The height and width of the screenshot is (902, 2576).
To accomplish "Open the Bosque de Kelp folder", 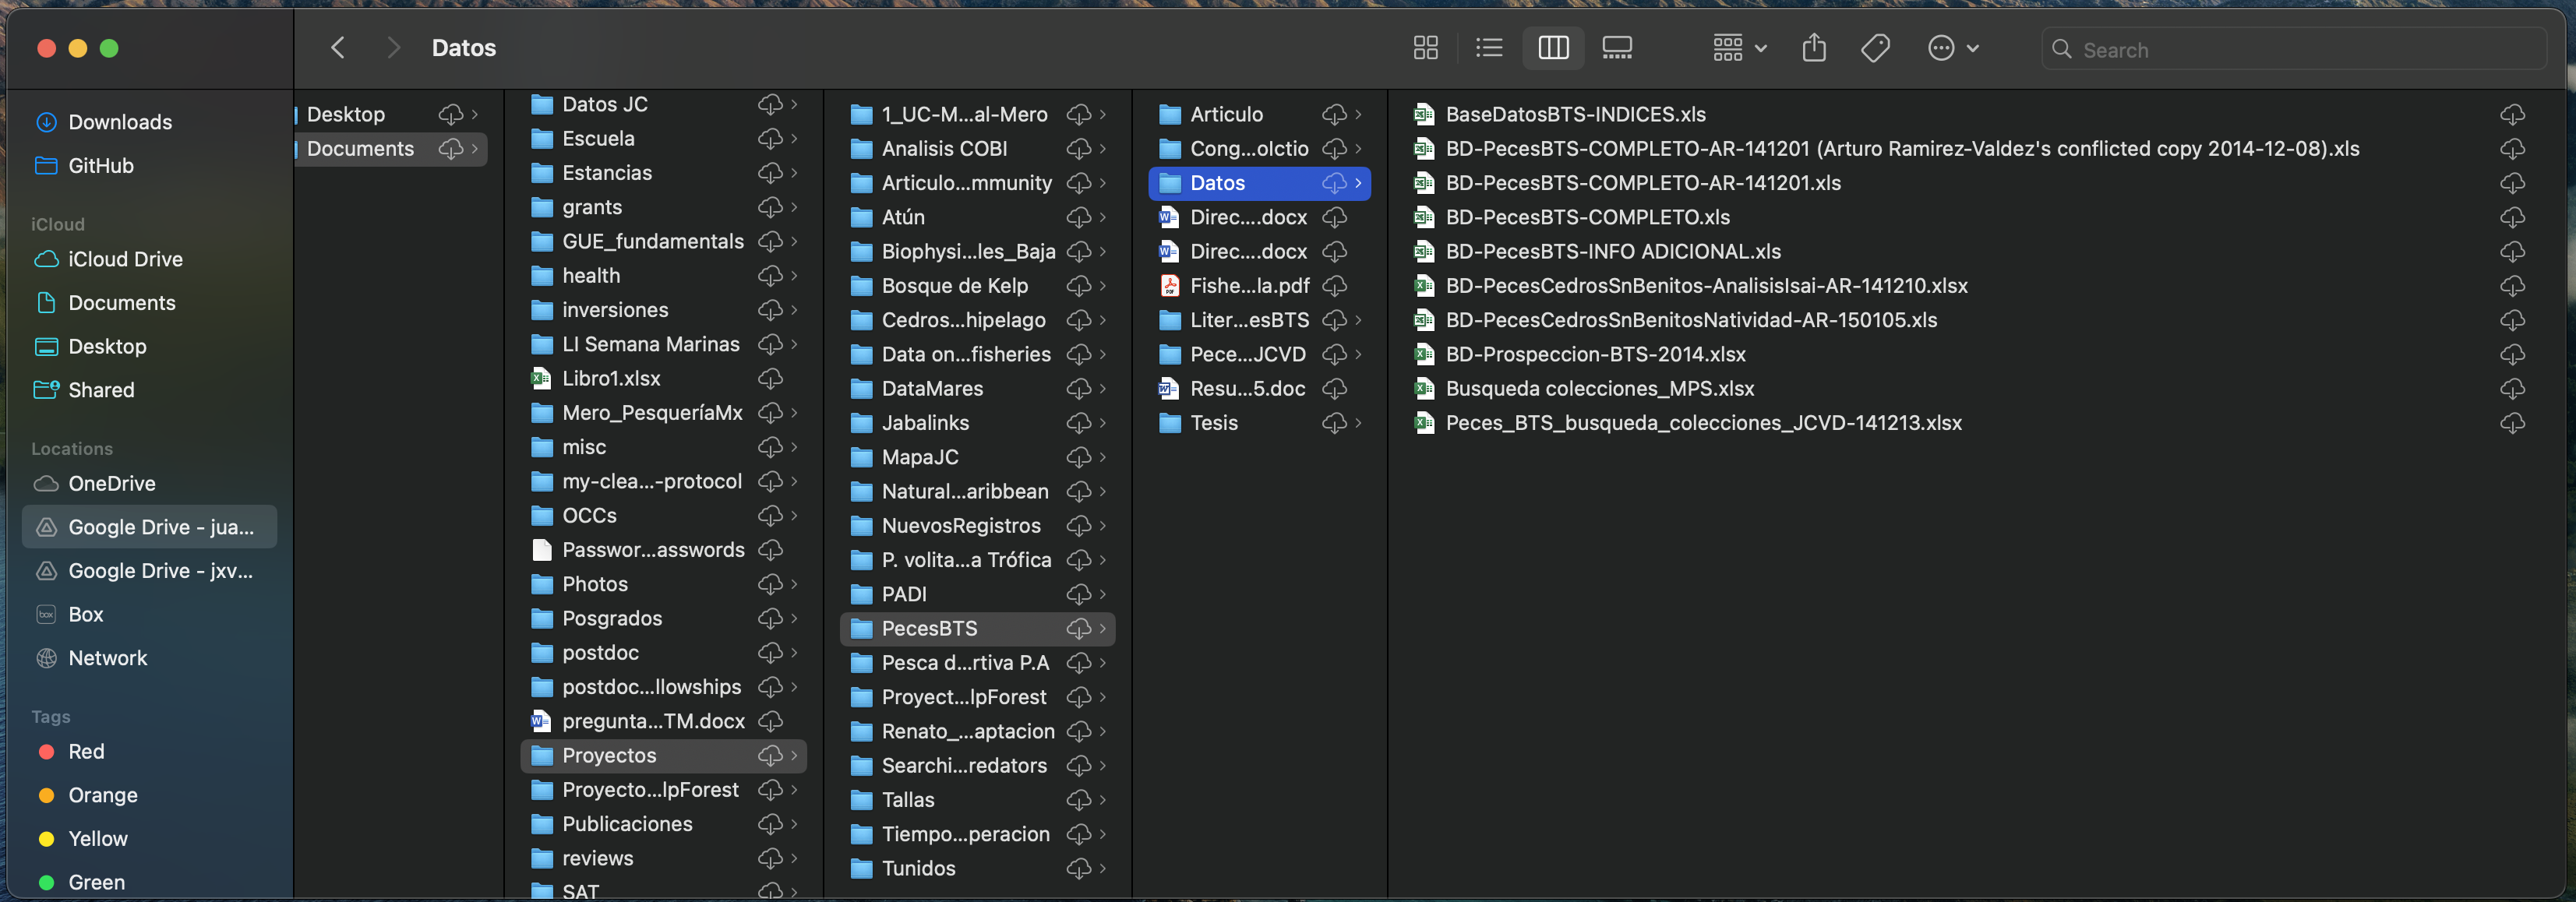I will 954,286.
